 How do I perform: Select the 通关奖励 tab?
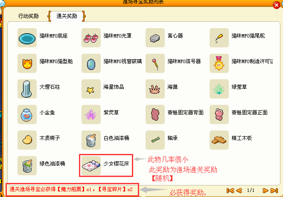67,16
